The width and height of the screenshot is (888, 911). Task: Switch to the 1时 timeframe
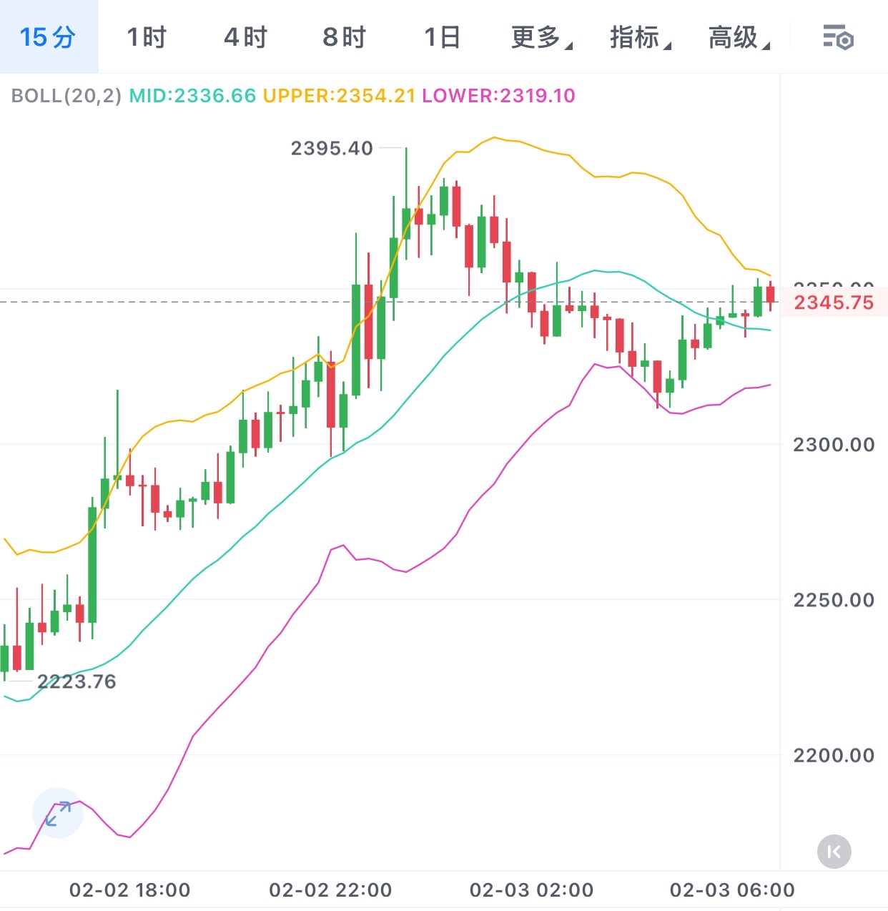147,36
